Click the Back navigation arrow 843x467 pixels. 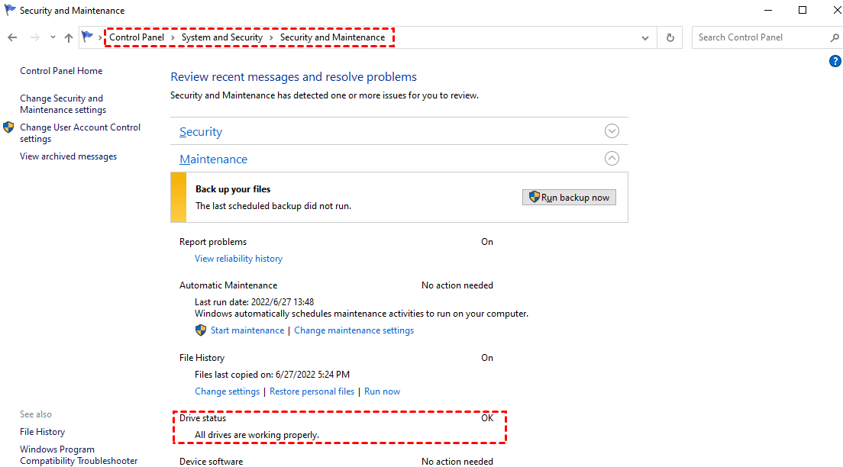point(12,37)
